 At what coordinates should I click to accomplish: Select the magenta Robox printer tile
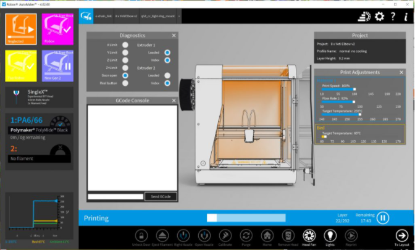point(57,29)
